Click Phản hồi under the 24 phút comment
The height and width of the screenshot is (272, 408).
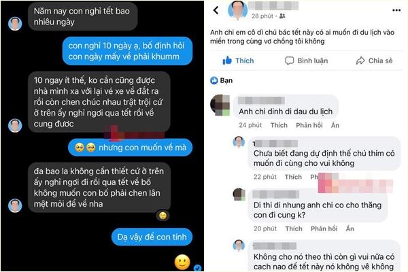tap(309, 125)
